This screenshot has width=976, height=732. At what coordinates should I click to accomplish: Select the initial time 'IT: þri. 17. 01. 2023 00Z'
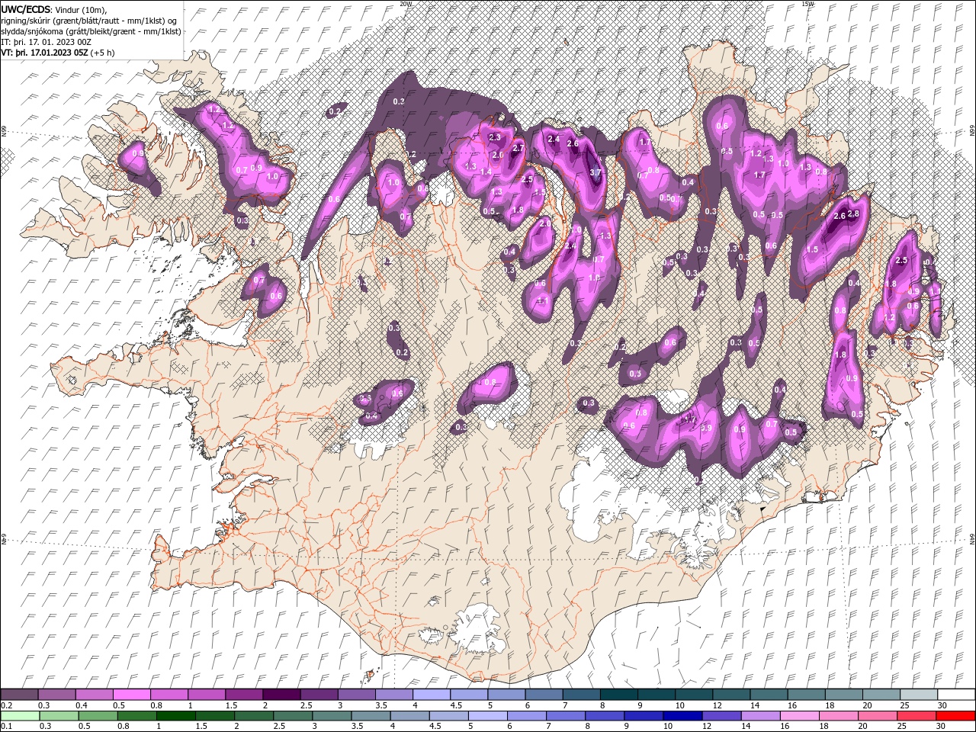point(47,42)
